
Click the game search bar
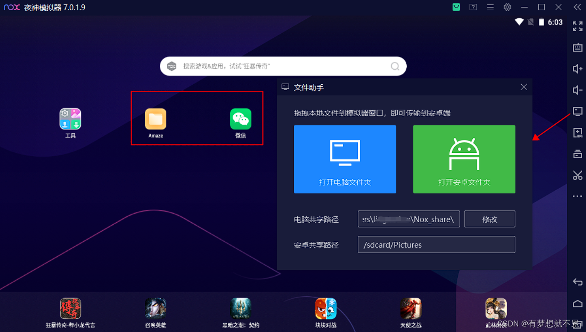point(283,66)
